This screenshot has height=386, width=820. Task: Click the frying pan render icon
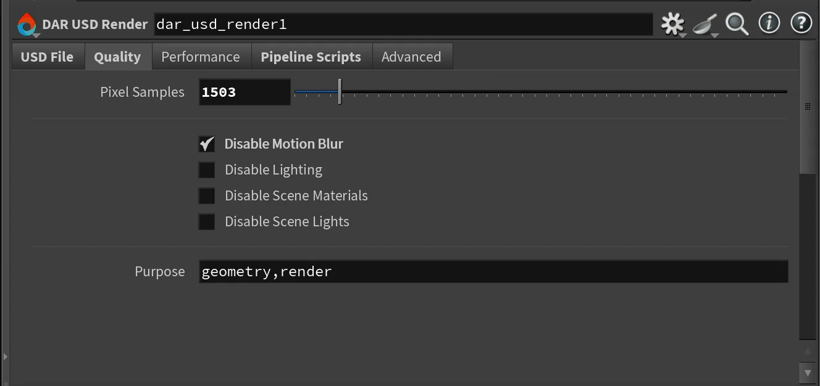[705, 25]
